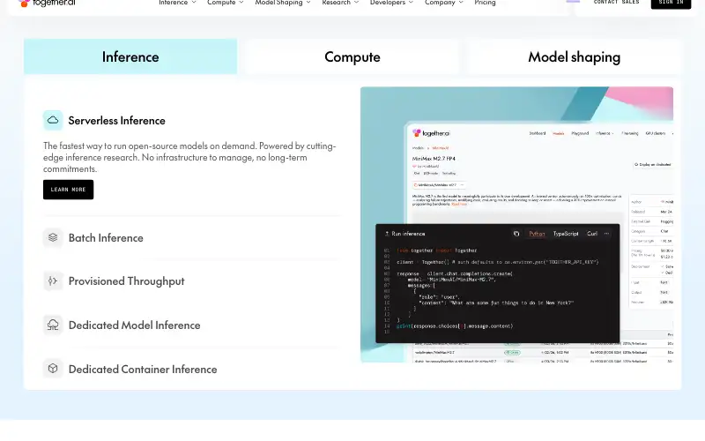Go to Pricing in the top navigation
This screenshot has height=441, width=705.
pos(485,3)
